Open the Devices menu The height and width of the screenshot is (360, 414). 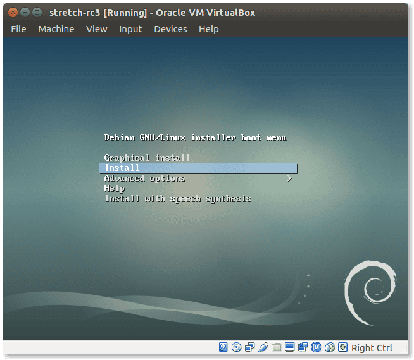(x=170, y=29)
